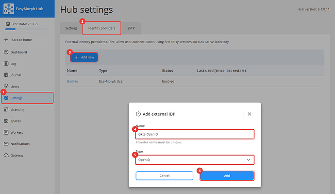Select Workers in the sidebar menu
335x194 pixels.
coord(27,132)
